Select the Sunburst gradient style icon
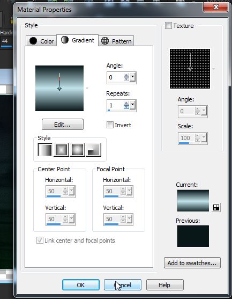The width and height of the screenshot is (232, 299). pyautogui.click(x=77, y=150)
